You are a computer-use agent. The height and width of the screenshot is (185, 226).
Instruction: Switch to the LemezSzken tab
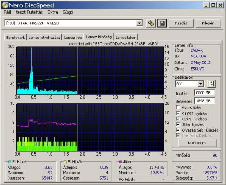[126, 38]
